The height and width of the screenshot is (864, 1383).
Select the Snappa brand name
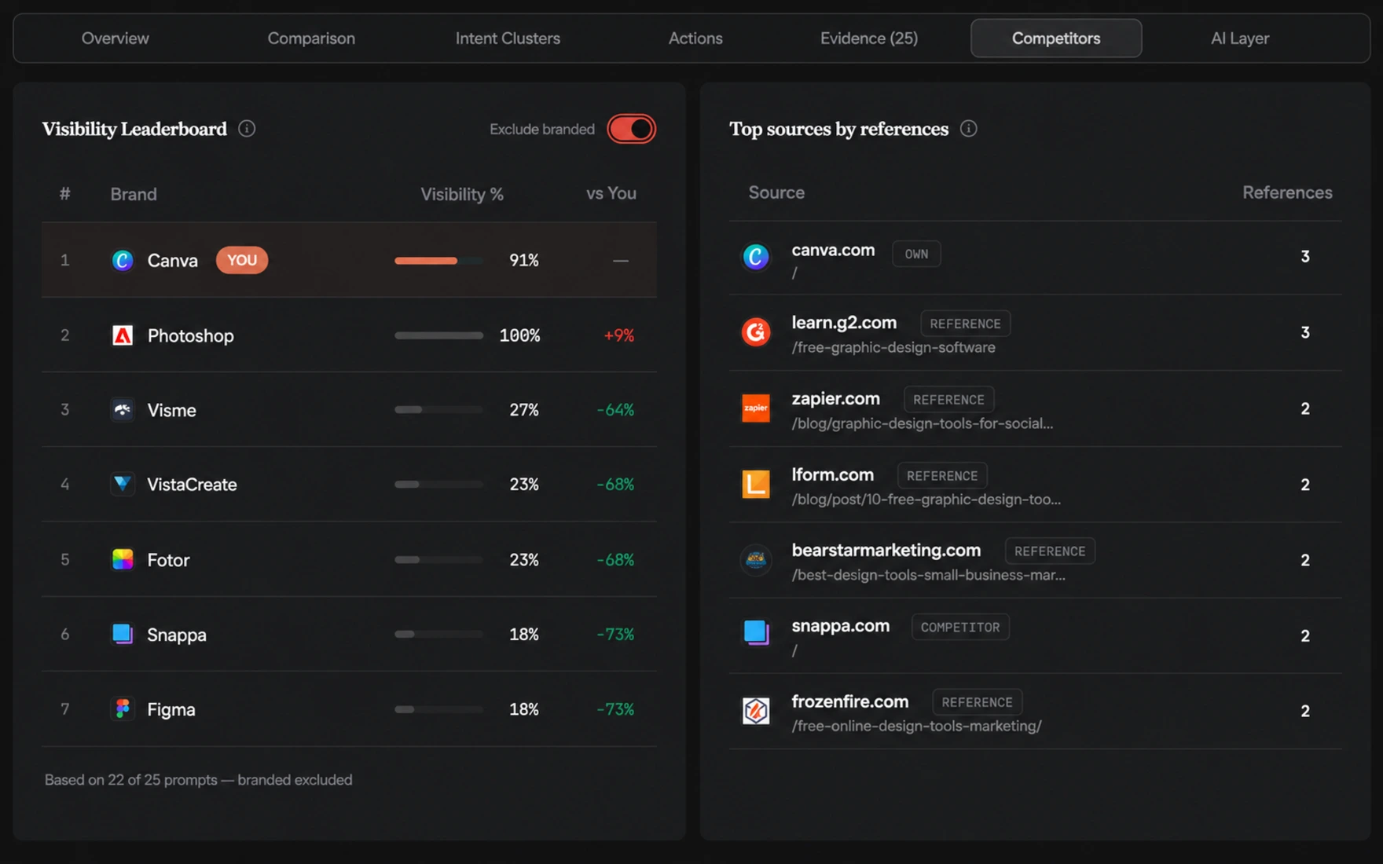point(177,634)
